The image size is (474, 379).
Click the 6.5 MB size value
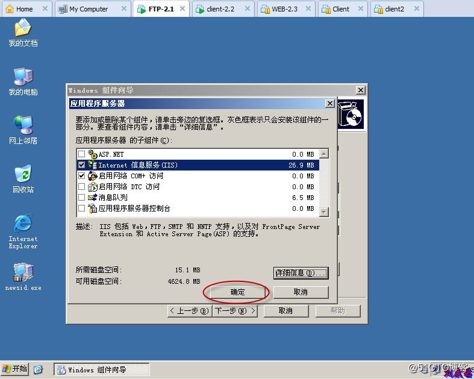coord(303,198)
